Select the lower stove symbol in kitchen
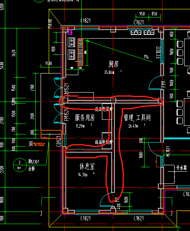 click(x=71, y=54)
